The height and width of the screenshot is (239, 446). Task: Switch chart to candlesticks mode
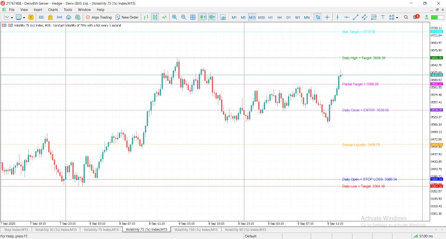pyautogui.click(x=155, y=17)
